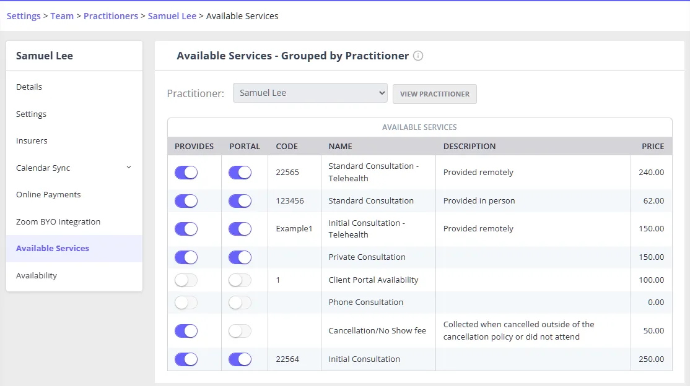The width and height of the screenshot is (690, 386).
Task: Turn off Provides for Private Consultation
Action: click(x=186, y=257)
